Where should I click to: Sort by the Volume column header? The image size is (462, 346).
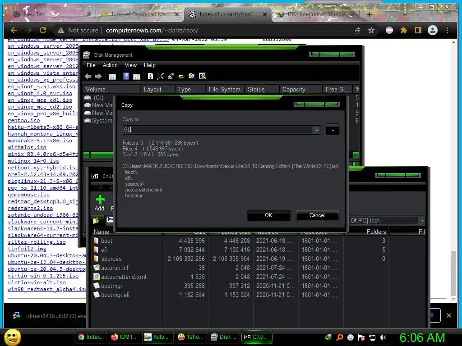tap(112, 90)
